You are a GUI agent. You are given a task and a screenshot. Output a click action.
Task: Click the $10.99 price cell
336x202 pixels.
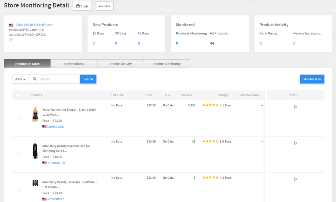[x=151, y=141]
